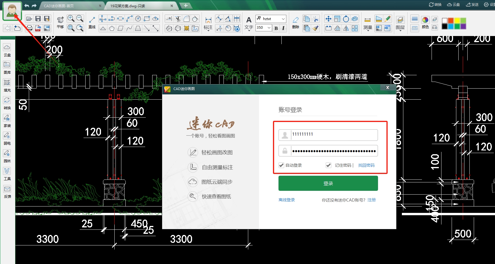Toggle the 自动登录 auto login checkbox
This screenshot has width=495, height=264.
281,165
